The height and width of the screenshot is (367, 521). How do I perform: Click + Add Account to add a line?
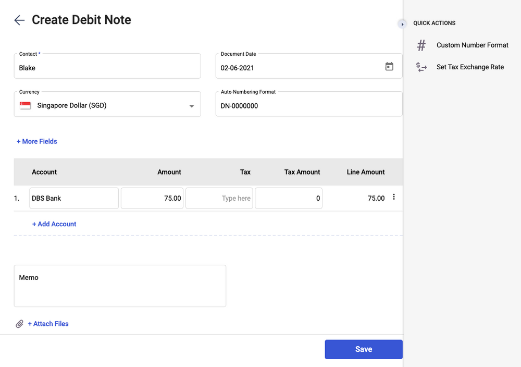pyautogui.click(x=54, y=224)
